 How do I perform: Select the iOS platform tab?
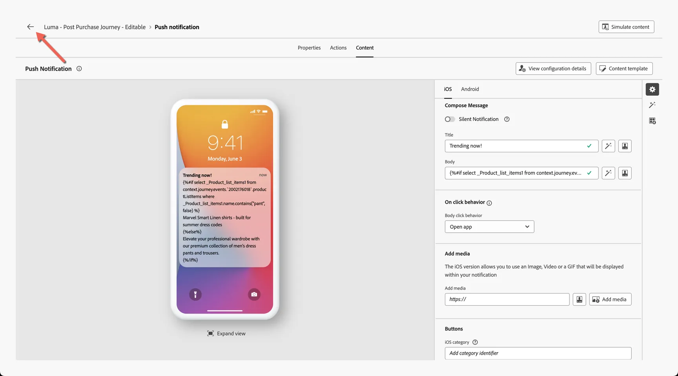pyautogui.click(x=448, y=89)
